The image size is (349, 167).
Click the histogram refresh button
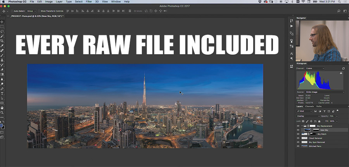pos(343,69)
